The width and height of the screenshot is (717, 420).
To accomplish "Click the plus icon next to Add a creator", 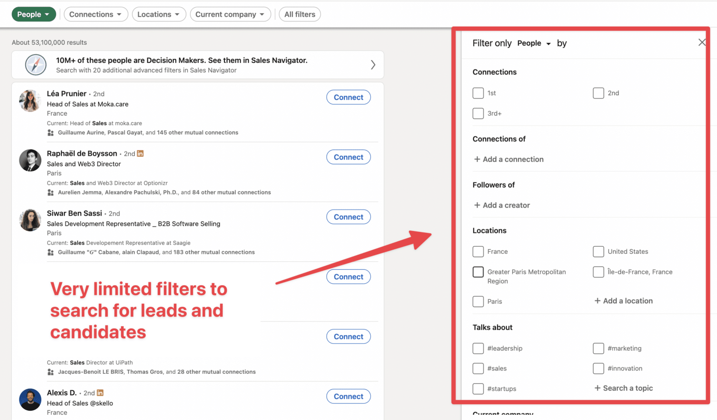I will click(x=477, y=205).
